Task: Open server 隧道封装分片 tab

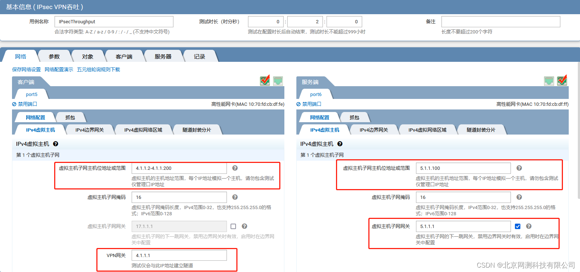Action: [481, 130]
